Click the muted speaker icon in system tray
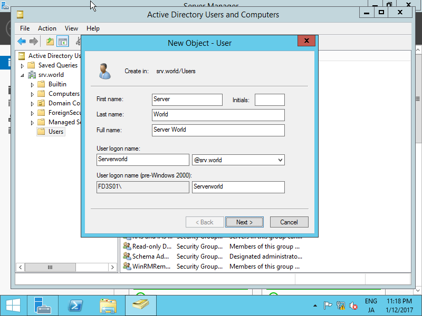The height and width of the screenshot is (316, 422). pyautogui.click(x=353, y=305)
